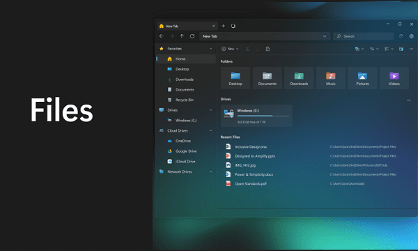This screenshot has width=418, height=251.
Task: Go up one folder level
Action: pyautogui.click(x=182, y=36)
